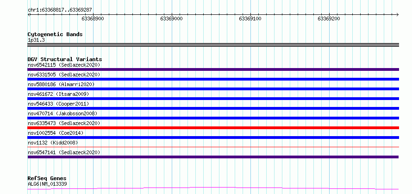Click the ALG6|NM_013339 gene label
Screen dimensions: 412x194
click(x=47, y=184)
